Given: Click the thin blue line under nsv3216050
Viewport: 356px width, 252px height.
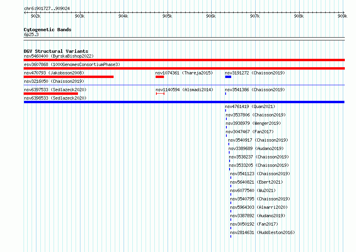Looking at the screenshot, I should (184, 85).
